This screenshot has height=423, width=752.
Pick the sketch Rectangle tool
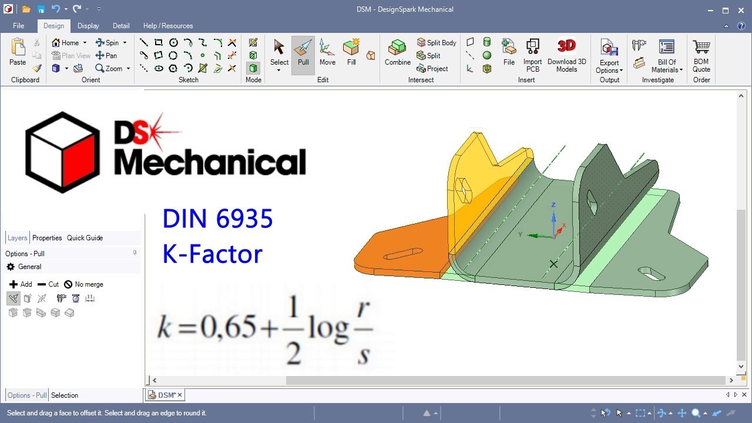click(x=159, y=42)
